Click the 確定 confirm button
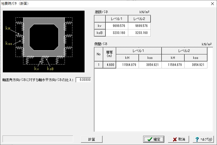This screenshot has width=217, height=145. [154, 139]
